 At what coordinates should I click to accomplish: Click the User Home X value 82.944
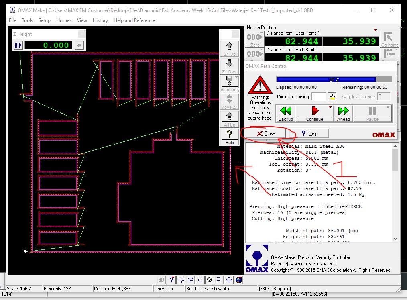pos(293,41)
